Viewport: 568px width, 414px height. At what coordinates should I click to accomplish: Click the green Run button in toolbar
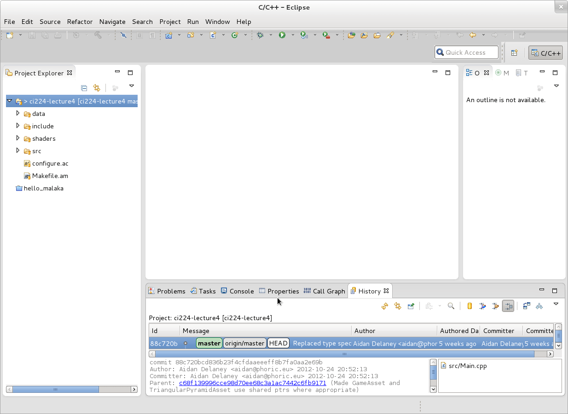tap(282, 35)
